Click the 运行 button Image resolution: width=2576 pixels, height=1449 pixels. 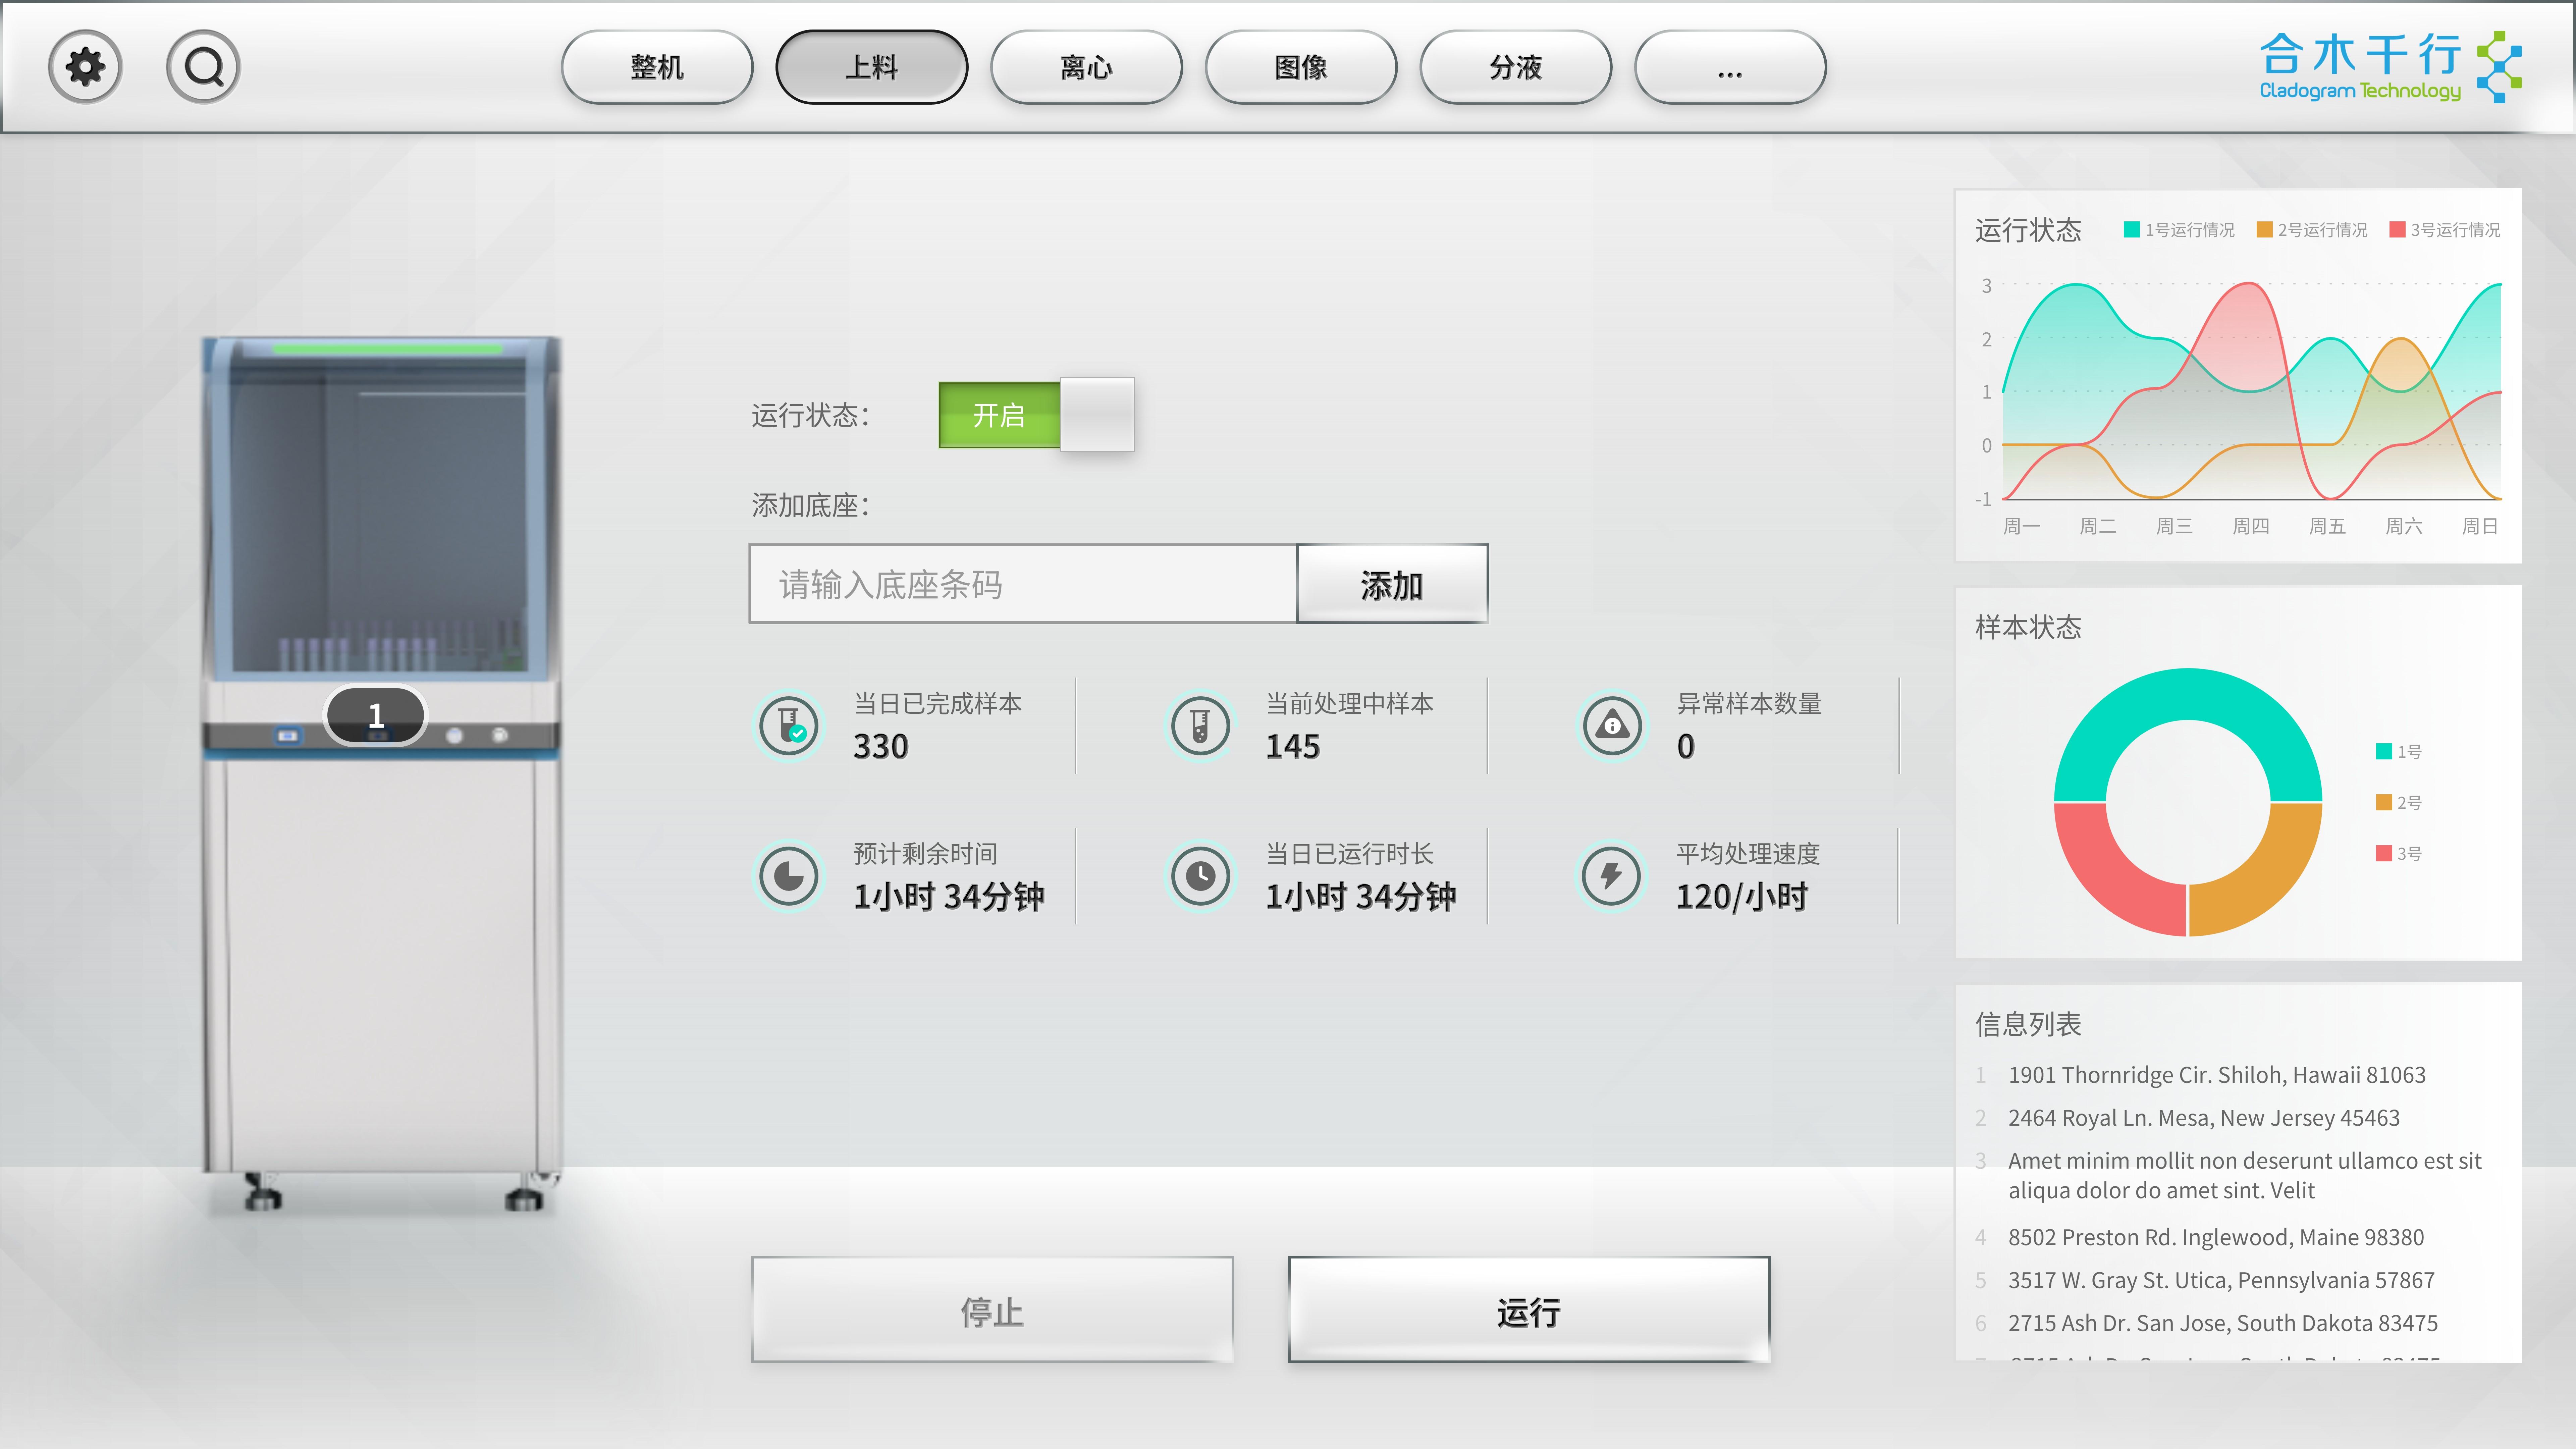1529,1310
